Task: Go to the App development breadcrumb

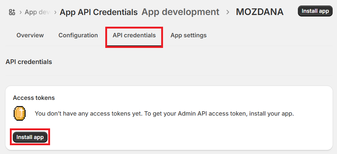Action: point(180,12)
